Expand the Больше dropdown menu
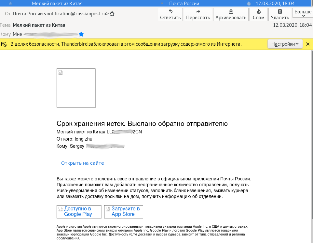313x243 pixels. tap(303, 13)
